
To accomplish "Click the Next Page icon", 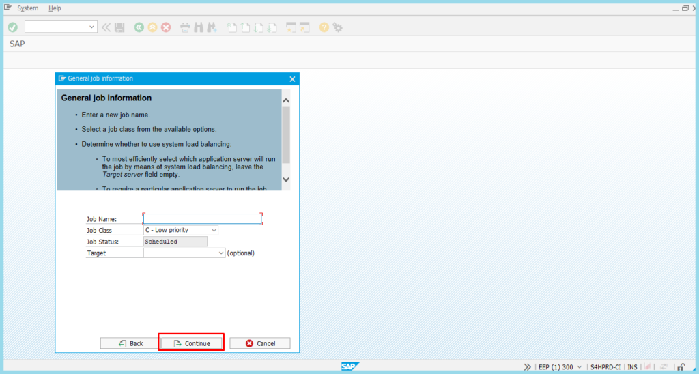I will click(x=259, y=27).
